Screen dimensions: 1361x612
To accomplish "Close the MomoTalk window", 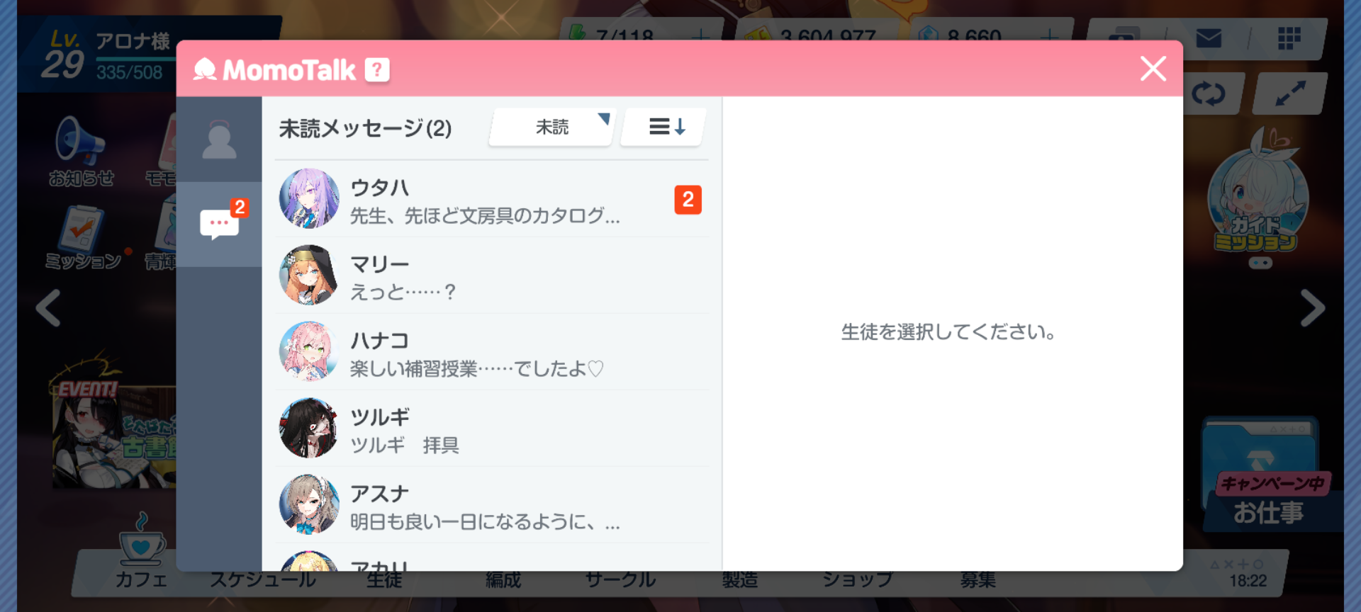I will pos(1153,69).
